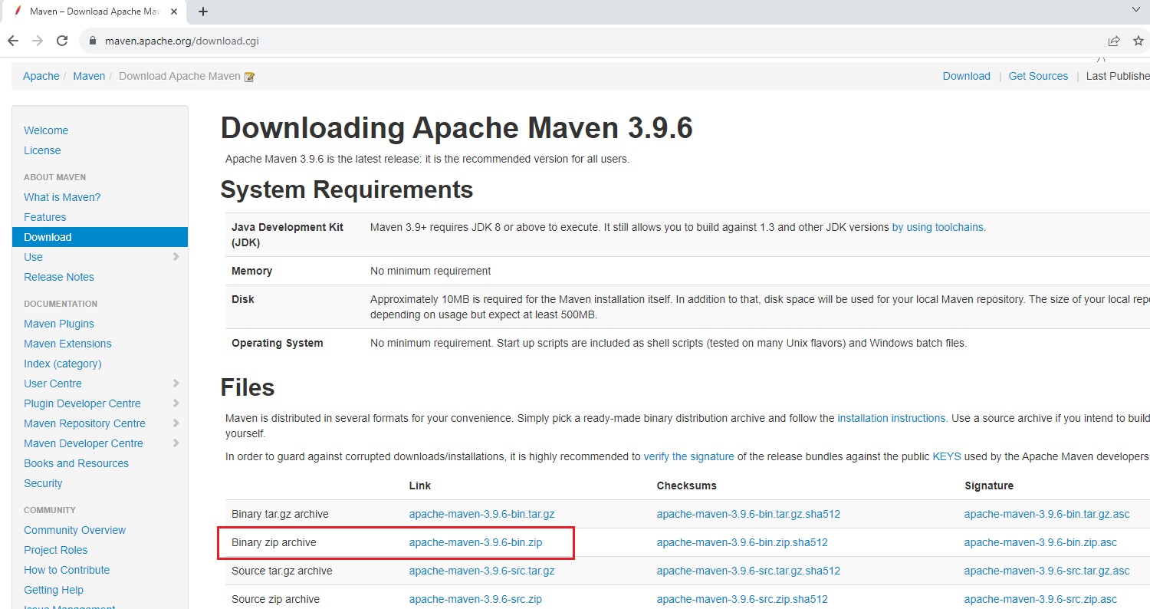The width and height of the screenshot is (1150, 609).
Task: Open Plugin Developer Centre link
Action: click(x=82, y=403)
